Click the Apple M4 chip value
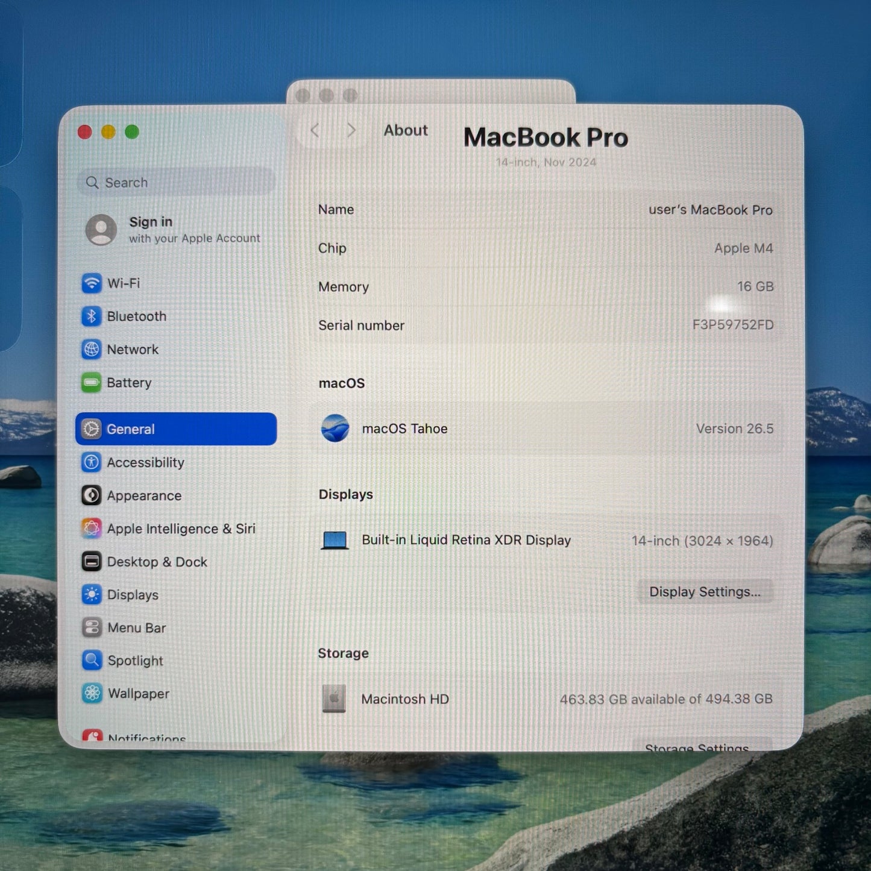This screenshot has height=871, width=871. (x=744, y=248)
